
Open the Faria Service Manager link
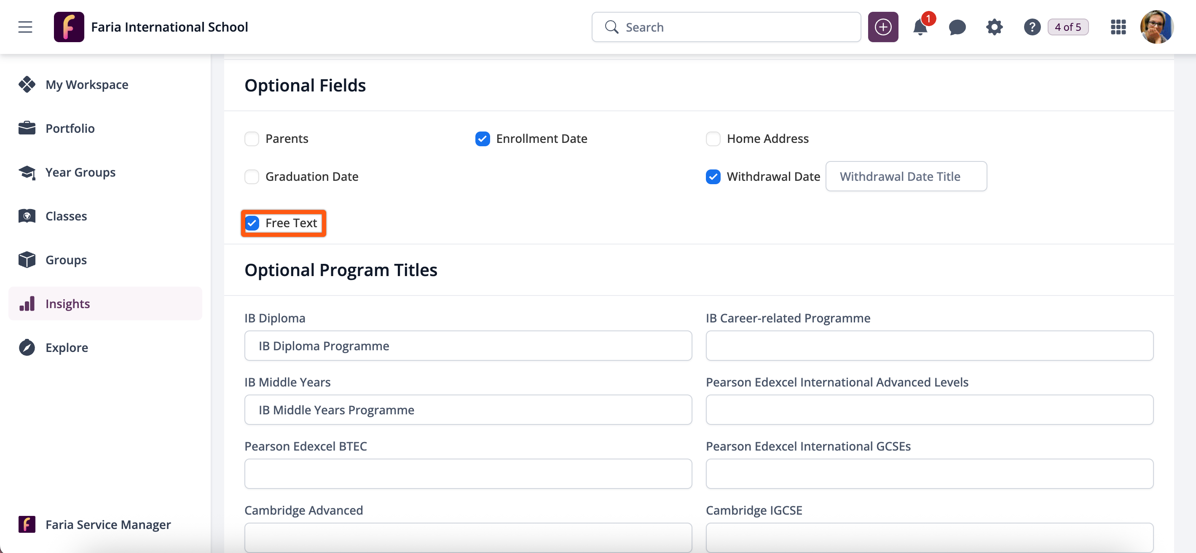pos(108,525)
